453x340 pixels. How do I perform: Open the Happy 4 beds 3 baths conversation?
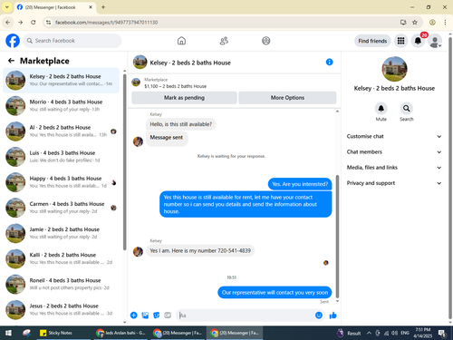pos(61,182)
